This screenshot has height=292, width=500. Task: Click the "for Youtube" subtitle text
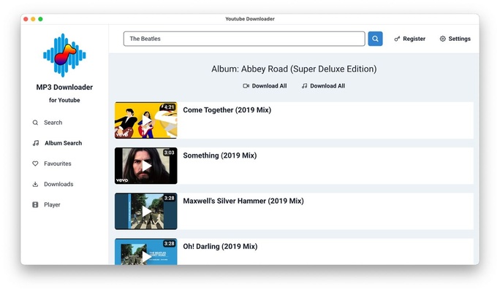64,100
